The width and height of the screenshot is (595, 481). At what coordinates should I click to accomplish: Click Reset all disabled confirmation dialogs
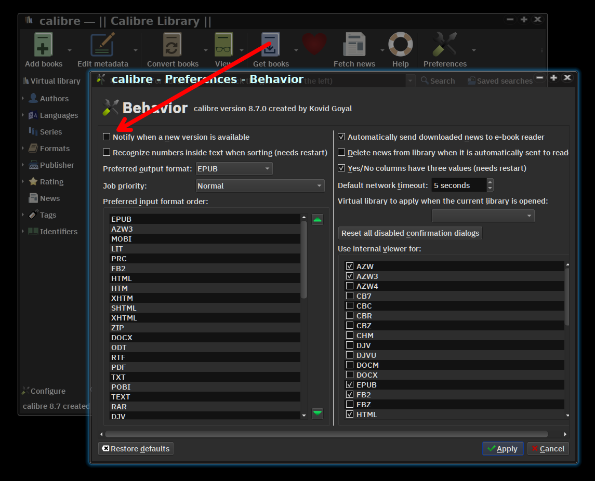(x=410, y=233)
